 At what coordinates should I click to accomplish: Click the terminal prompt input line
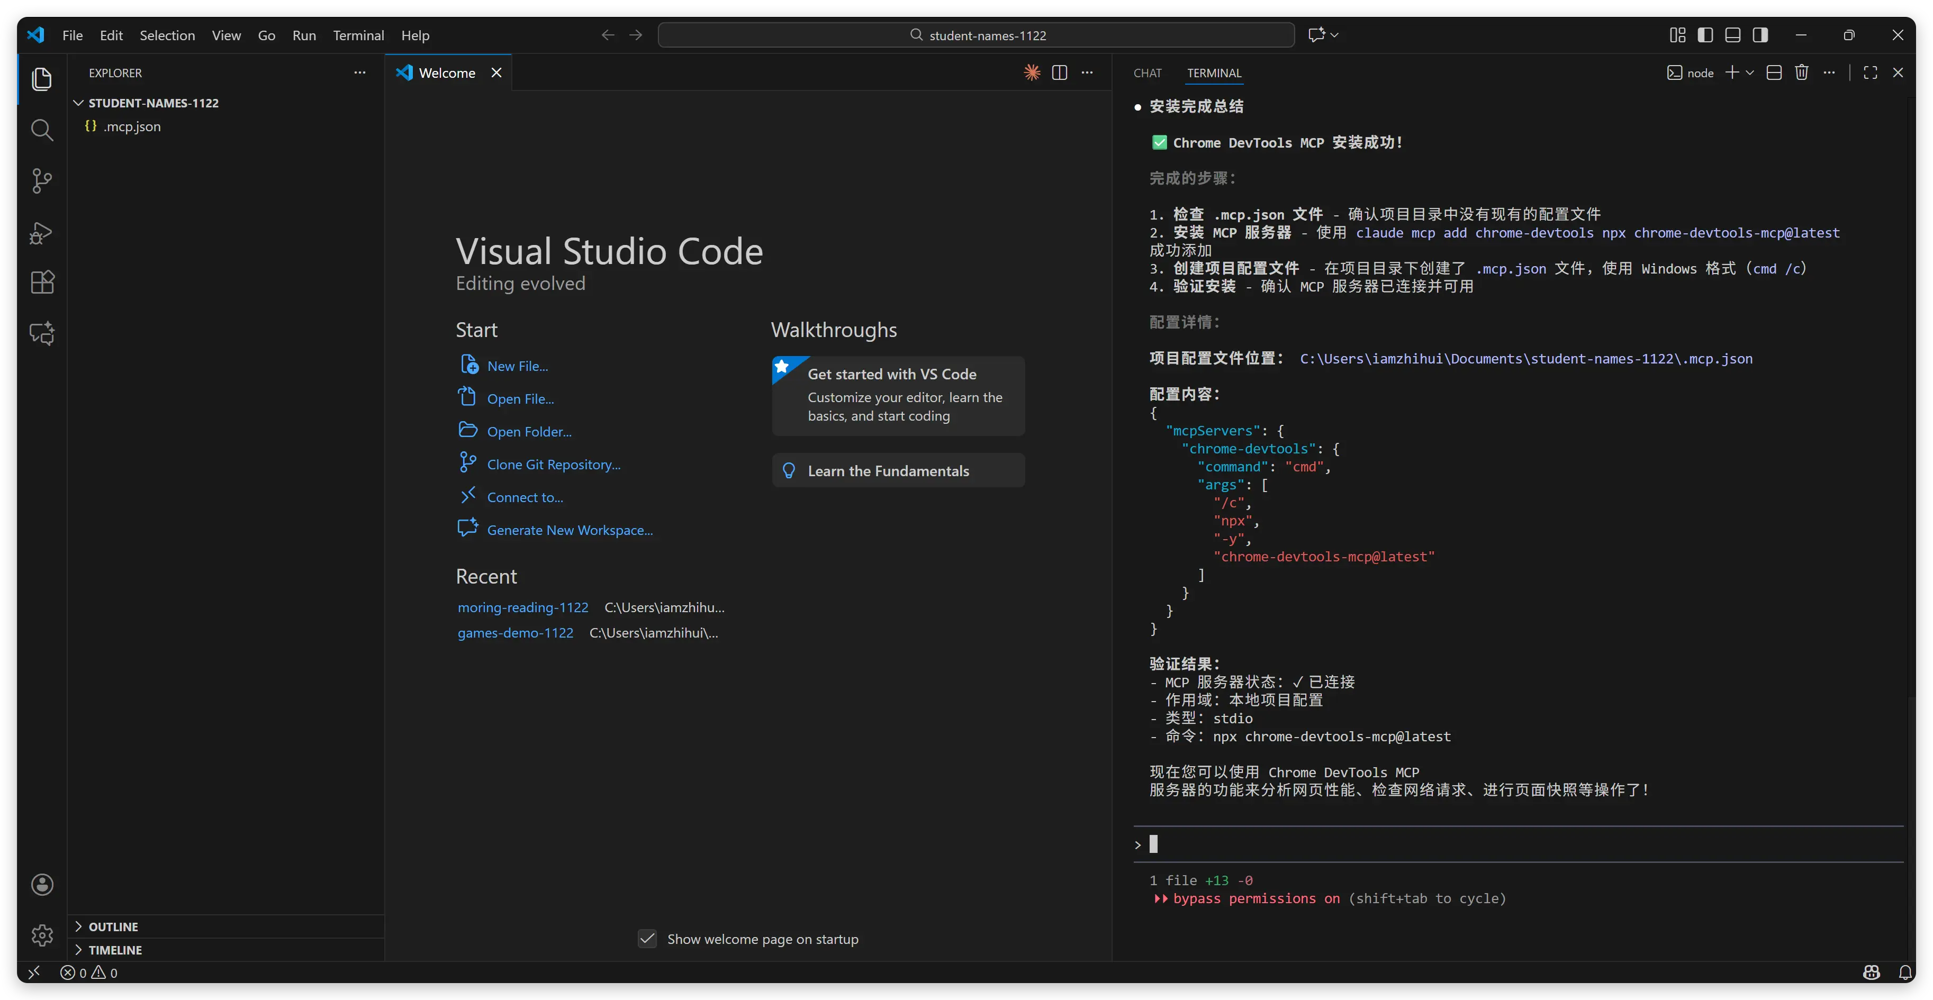1519,845
